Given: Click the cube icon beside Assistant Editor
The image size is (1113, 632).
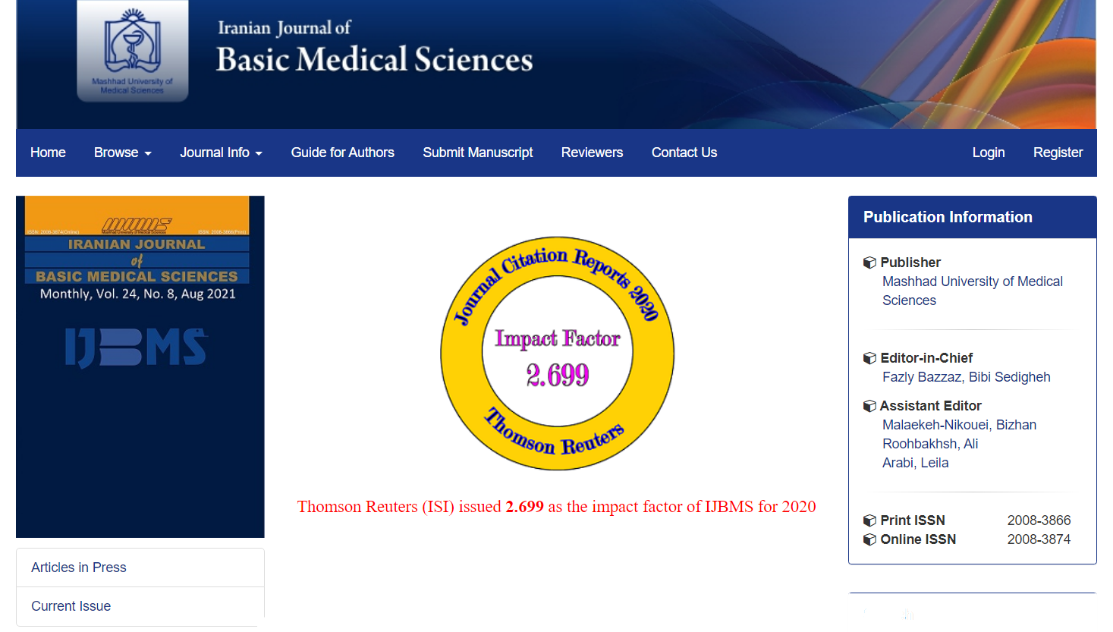Looking at the screenshot, I should coord(869,406).
